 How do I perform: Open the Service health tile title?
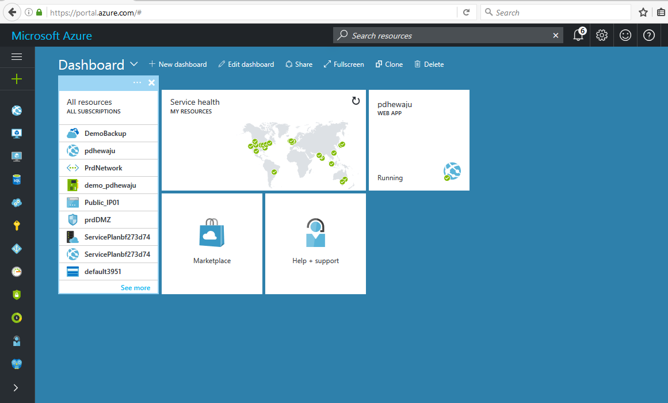coord(194,102)
